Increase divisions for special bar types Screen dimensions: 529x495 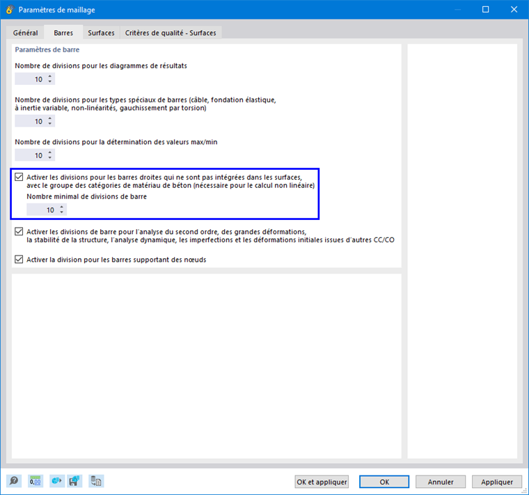(50, 119)
